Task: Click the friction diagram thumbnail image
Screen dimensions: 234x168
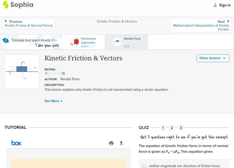Action: pos(22,71)
